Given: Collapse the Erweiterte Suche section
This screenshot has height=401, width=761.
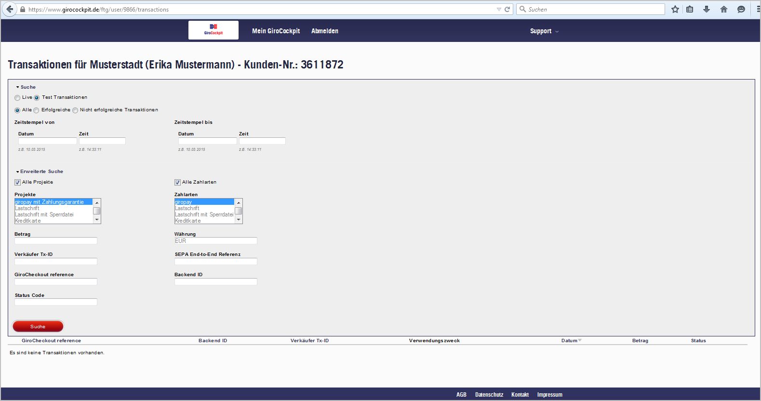Looking at the screenshot, I should coord(40,172).
